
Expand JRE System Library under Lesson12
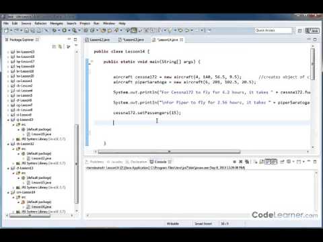click(13, 163)
